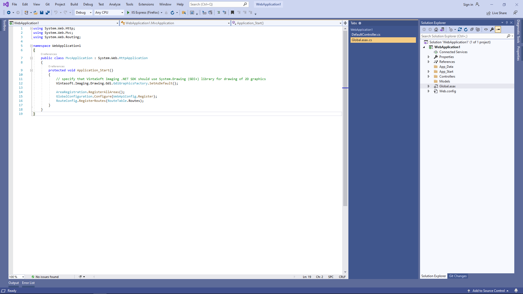Click the Uncomment selected lines icon
The width and height of the screenshot is (523, 294).
click(x=224, y=13)
